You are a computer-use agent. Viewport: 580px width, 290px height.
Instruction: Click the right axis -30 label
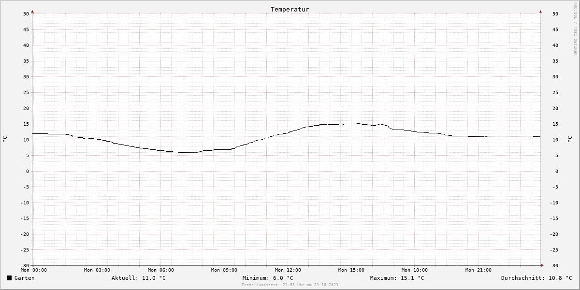tap(554, 265)
